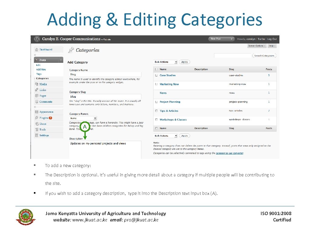Open the Links section icon
Image resolution: width=310 pixels, height=232 pixels.
(36, 90)
